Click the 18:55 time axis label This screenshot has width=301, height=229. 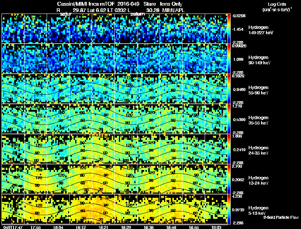point(194,227)
